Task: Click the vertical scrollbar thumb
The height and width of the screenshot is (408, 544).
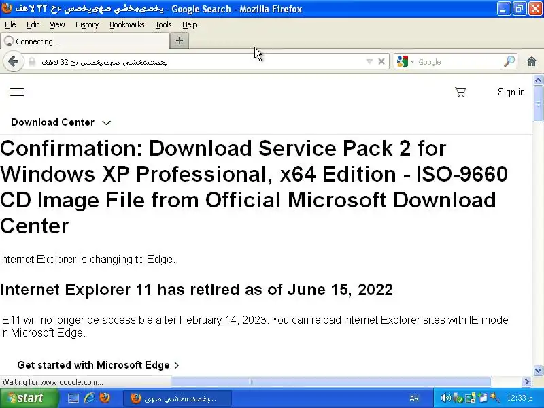Action: (538, 104)
